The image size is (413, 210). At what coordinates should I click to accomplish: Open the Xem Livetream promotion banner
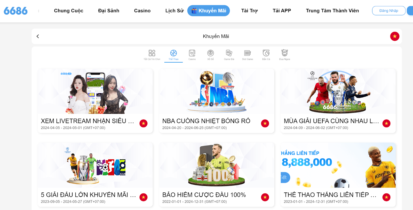(x=95, y=101)
